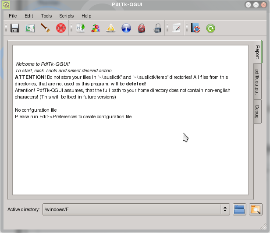
Task: Minimize the PdfTk-QGUI window
Action: point(248,5)
